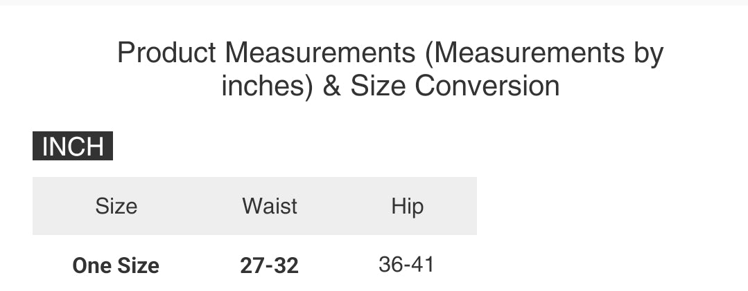Image resolution: width=748 pixels, height=291 pixels.
Task: Click the digits 27 in waist range
Action: coord(251,265)
